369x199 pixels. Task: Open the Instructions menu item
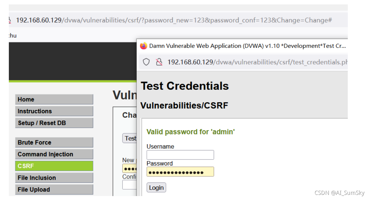point(54,111)
